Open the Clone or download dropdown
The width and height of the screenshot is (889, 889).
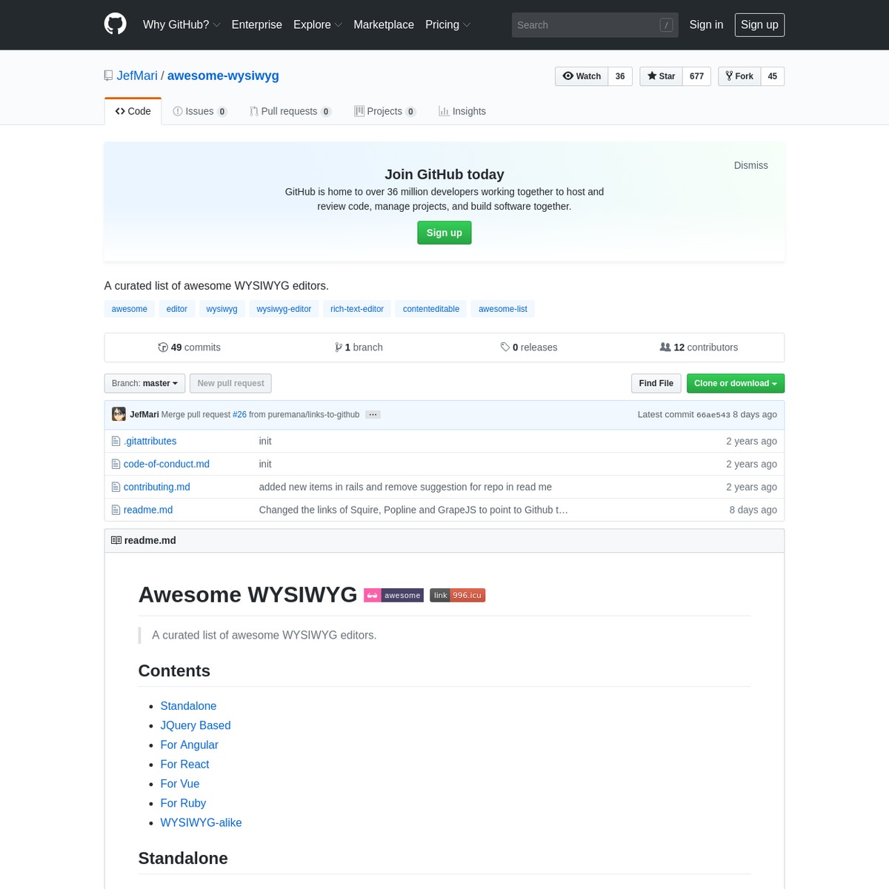pos(735,383)
